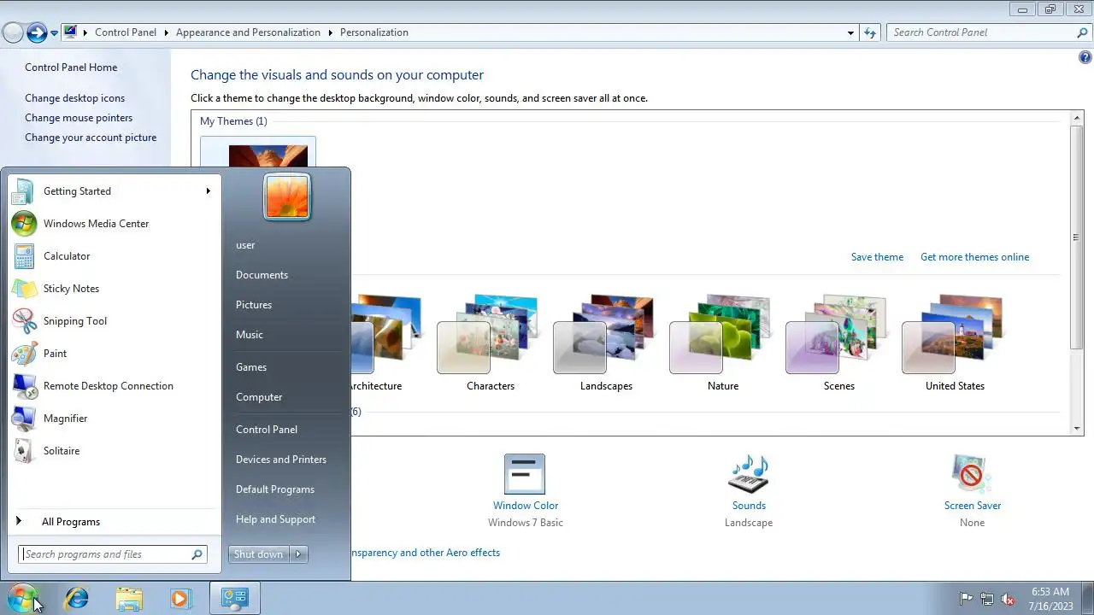Select the Landscapes theme

pyautogui.click(x=606, y=342)
